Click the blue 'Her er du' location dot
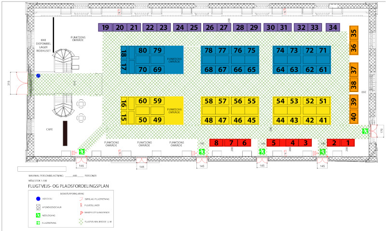Screen dimensions: 386x231 point(39,76)
